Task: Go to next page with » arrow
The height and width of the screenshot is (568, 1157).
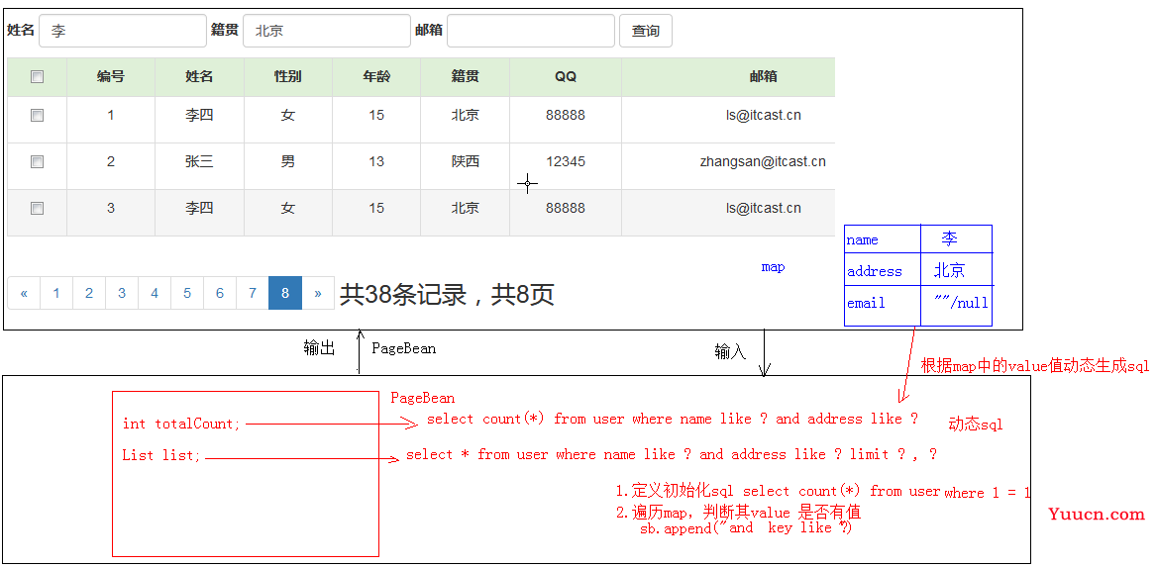Action: coord(317,293)
